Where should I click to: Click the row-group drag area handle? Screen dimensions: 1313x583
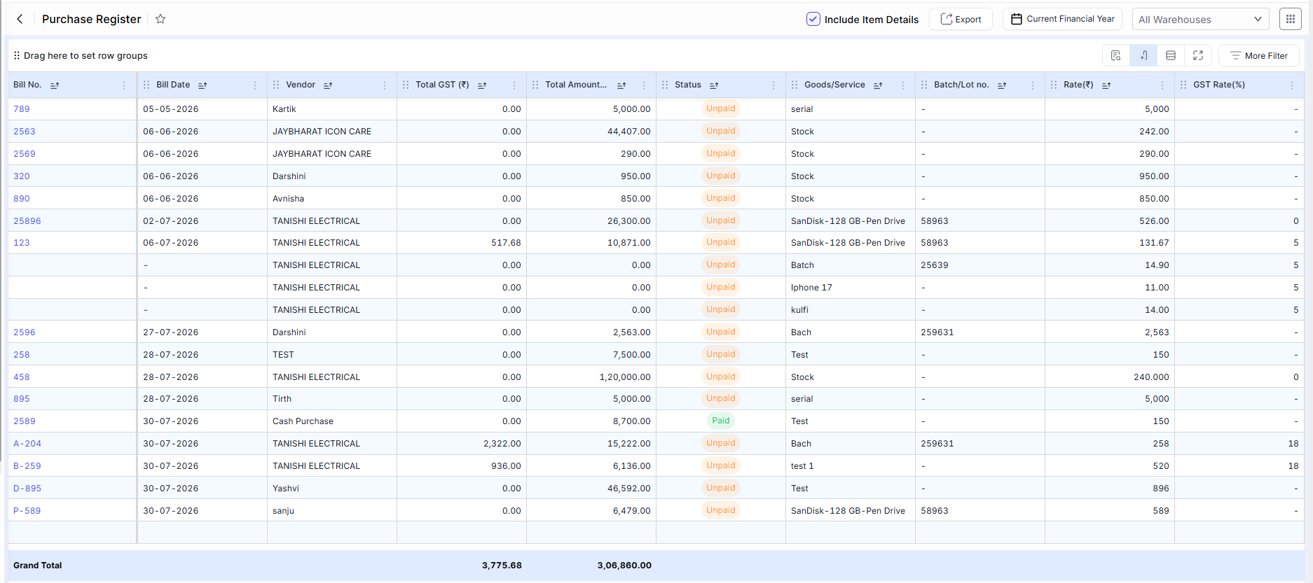pos(17,55)
